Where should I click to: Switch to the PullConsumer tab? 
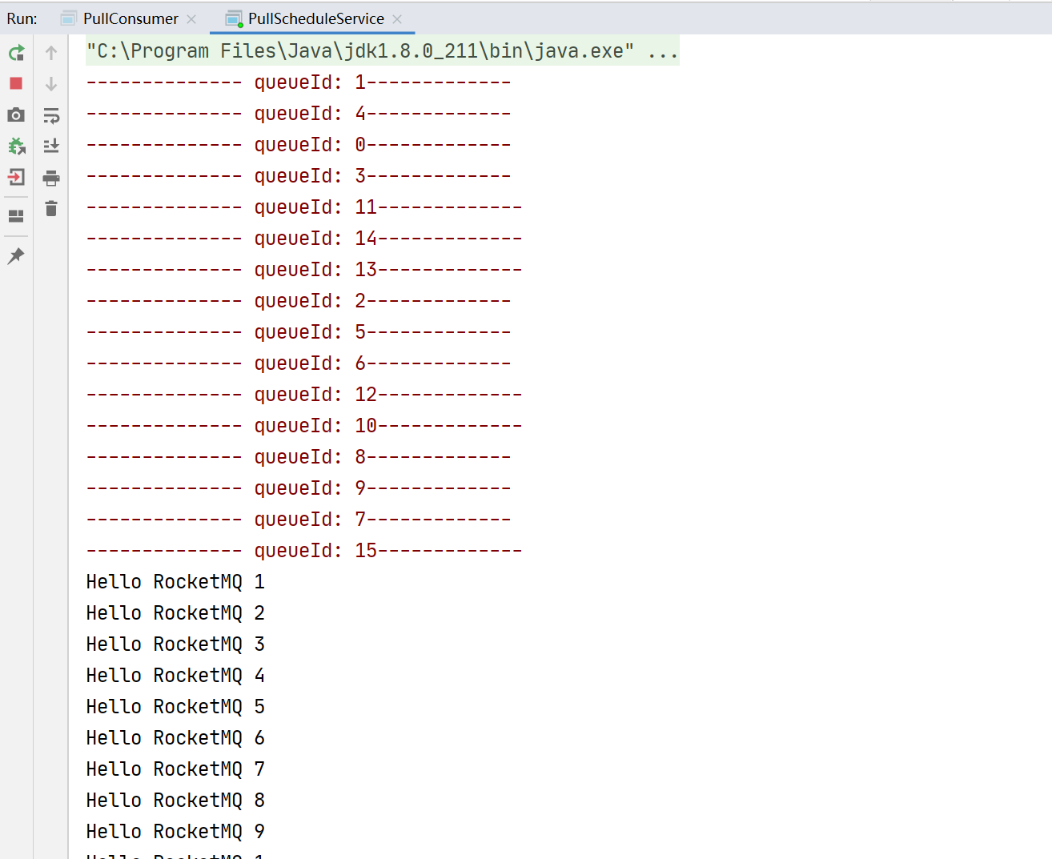130,18
